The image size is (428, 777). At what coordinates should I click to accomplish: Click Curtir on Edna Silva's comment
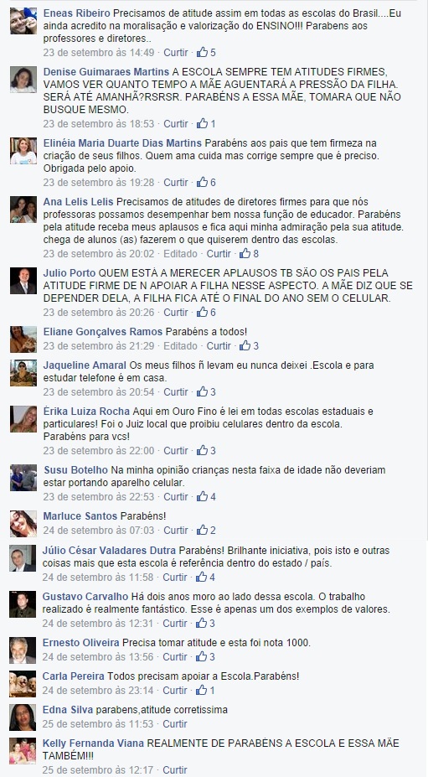pyautogui.click(x=175, y=724)
